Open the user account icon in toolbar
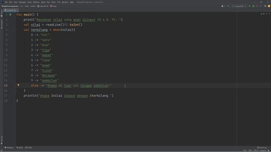271x152 pixels. click(x=223, y=6)
